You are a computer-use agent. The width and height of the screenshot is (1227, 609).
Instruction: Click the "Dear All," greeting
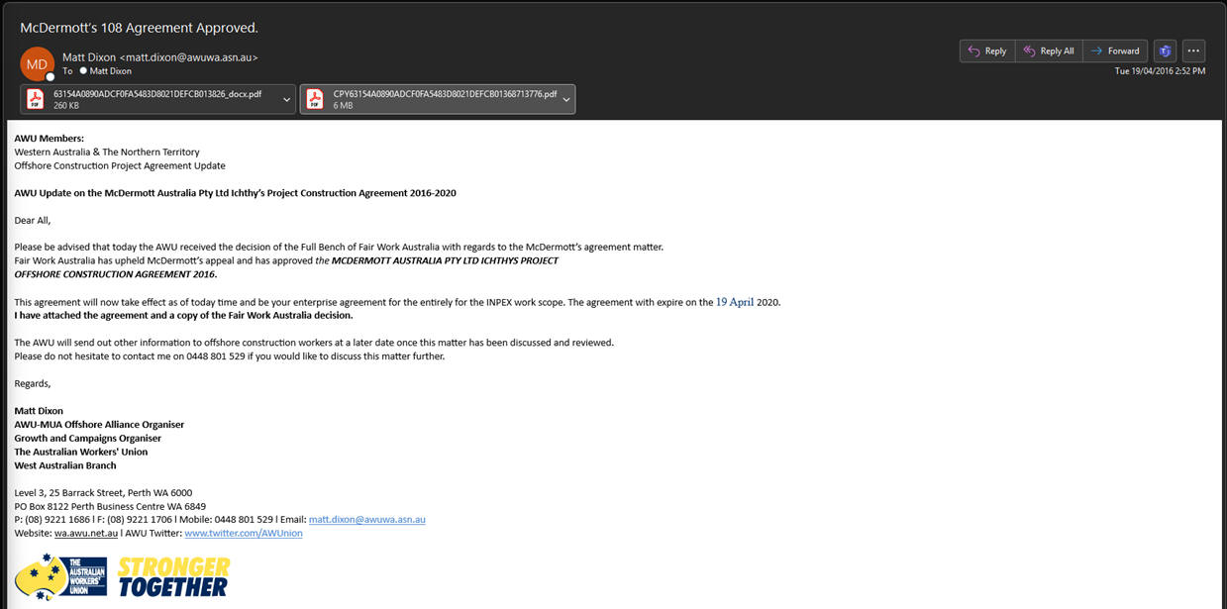coord(33,220)
